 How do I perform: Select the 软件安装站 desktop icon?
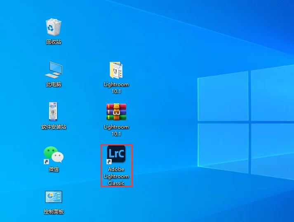click(53, 111)
